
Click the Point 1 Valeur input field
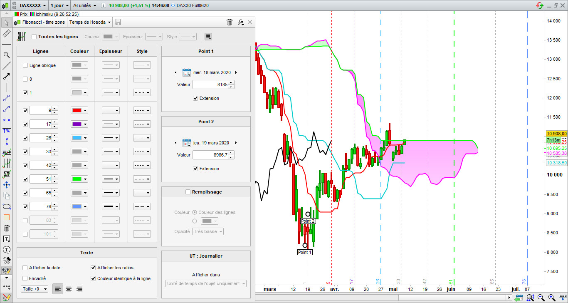pyautogui.click(x=210, y=84)
